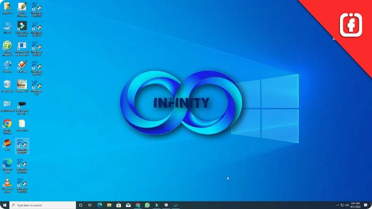Open Cortana circle on taskbar
372x209 pixels.
[x=81, y=205]
